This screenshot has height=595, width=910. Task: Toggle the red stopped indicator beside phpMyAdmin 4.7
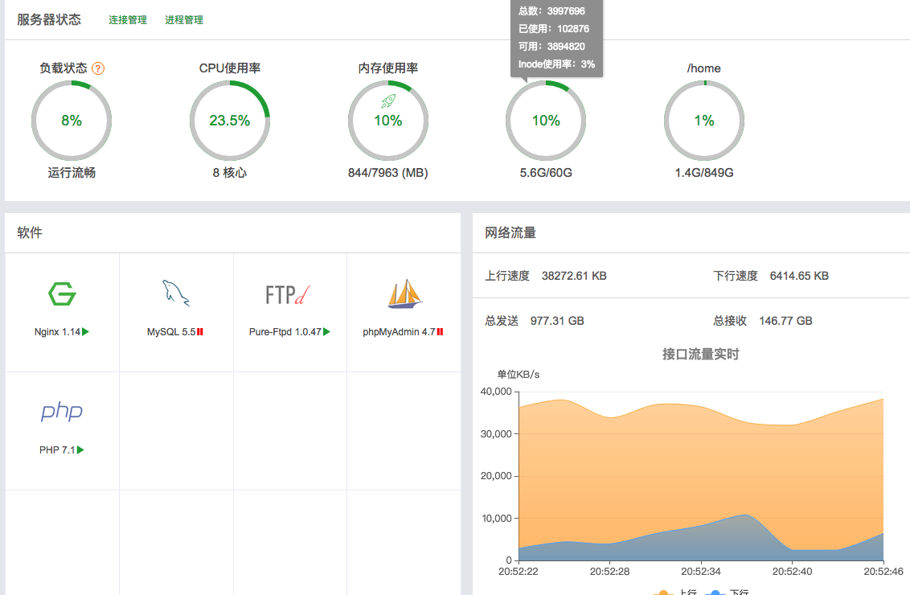[x=441, y=332]
